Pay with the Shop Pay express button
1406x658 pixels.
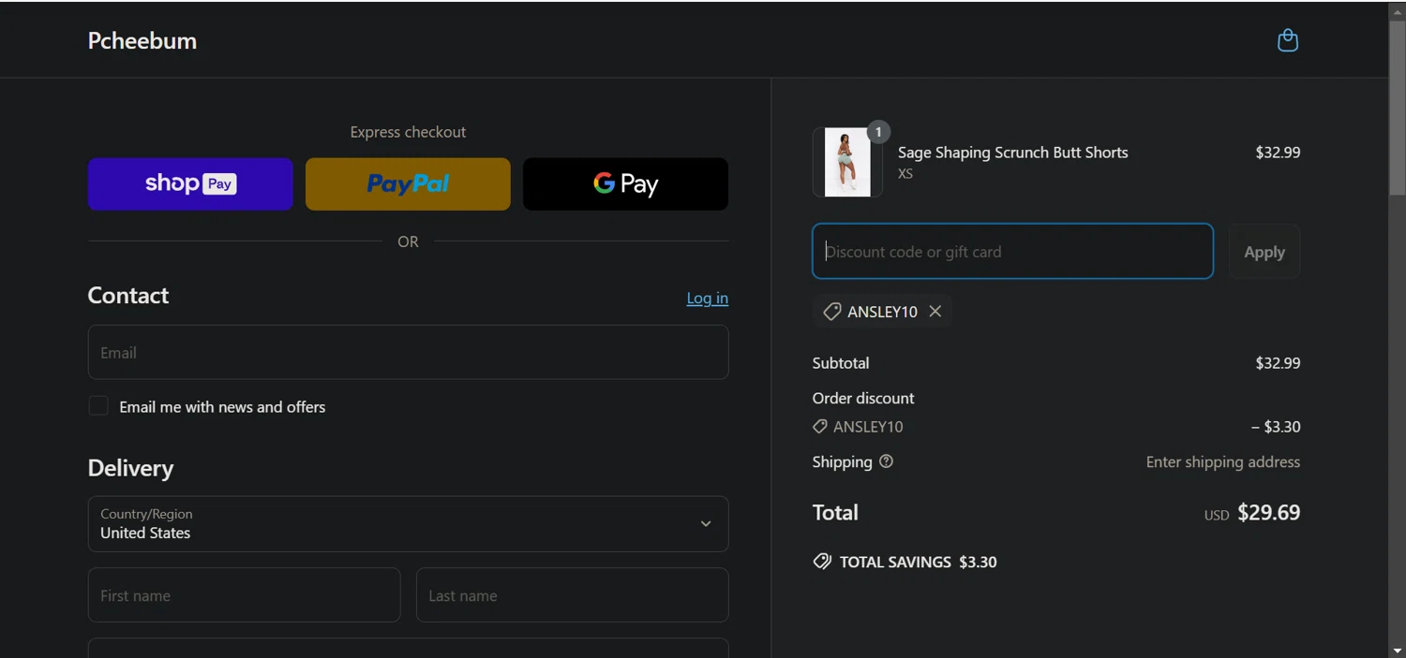click(190, 184)
